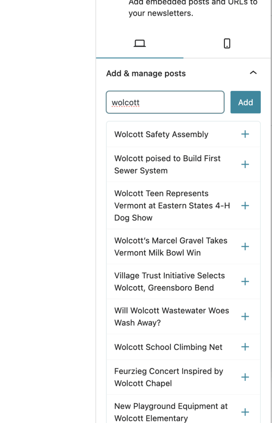Click plus beside Wolcott School Climbing Net
Screen dimensions: 272x423
245,347
